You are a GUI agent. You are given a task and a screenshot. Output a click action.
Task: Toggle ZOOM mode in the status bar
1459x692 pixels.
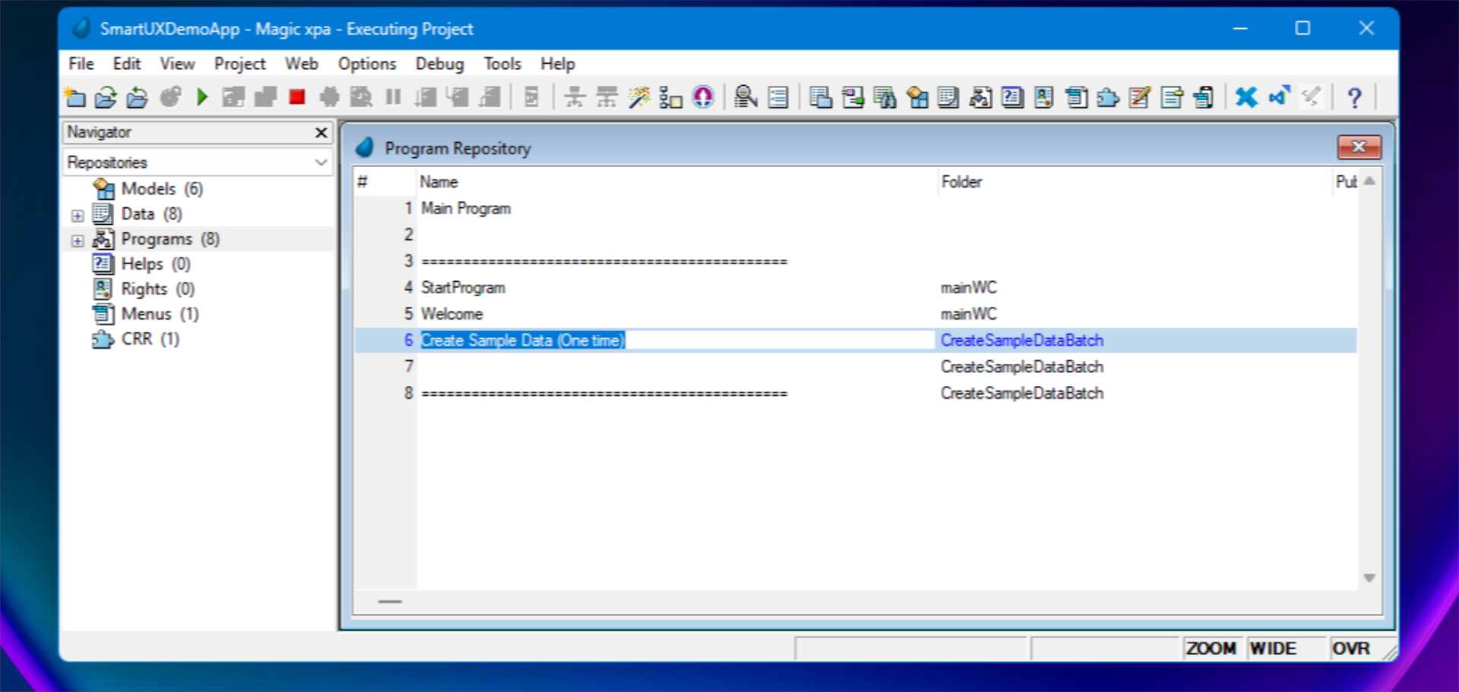[1211, 648]
